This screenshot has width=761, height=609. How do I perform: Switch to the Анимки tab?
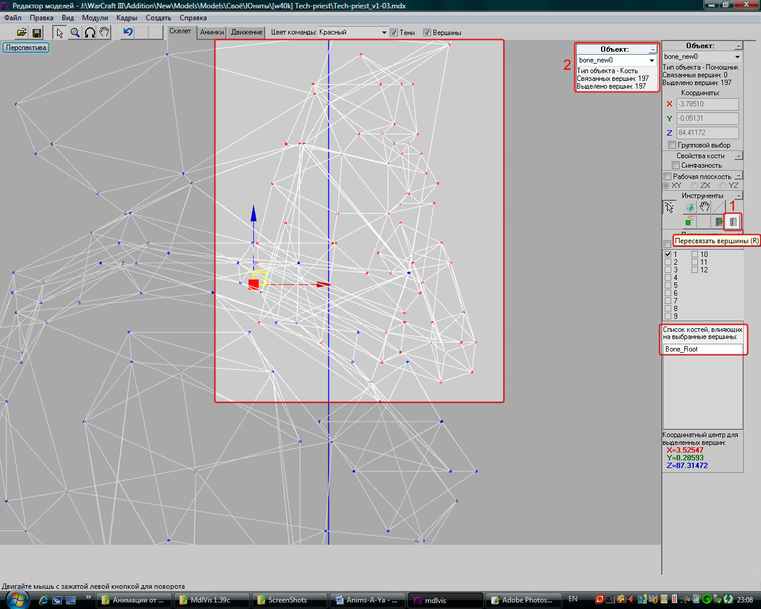(212, 32)
